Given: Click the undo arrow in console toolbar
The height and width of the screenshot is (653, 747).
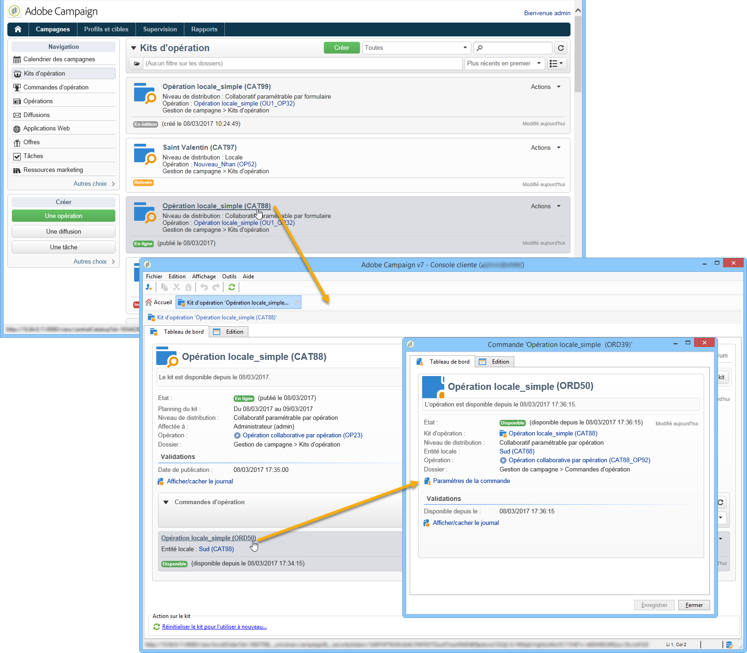Looking at the screenshot, I should [x=204, y=287].
